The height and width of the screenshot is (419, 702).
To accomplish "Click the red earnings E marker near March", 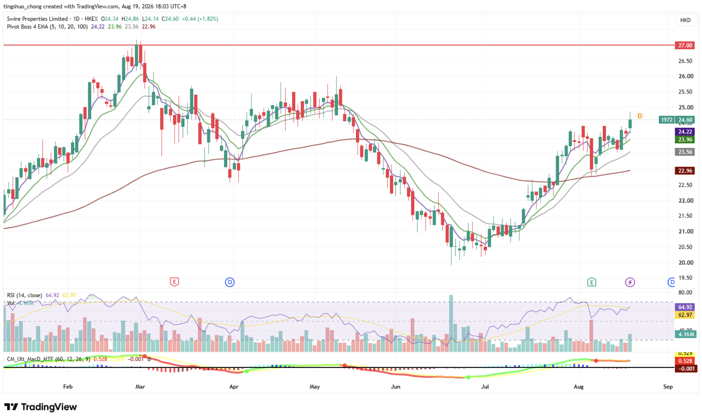I will point(174,282).
